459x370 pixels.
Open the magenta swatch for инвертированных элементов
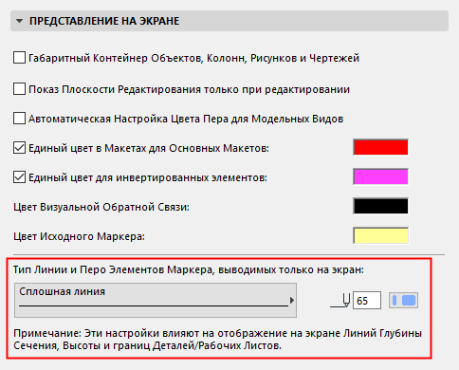pos(380,176)
